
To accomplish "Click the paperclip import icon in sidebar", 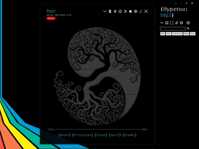I will click(177, 23).
